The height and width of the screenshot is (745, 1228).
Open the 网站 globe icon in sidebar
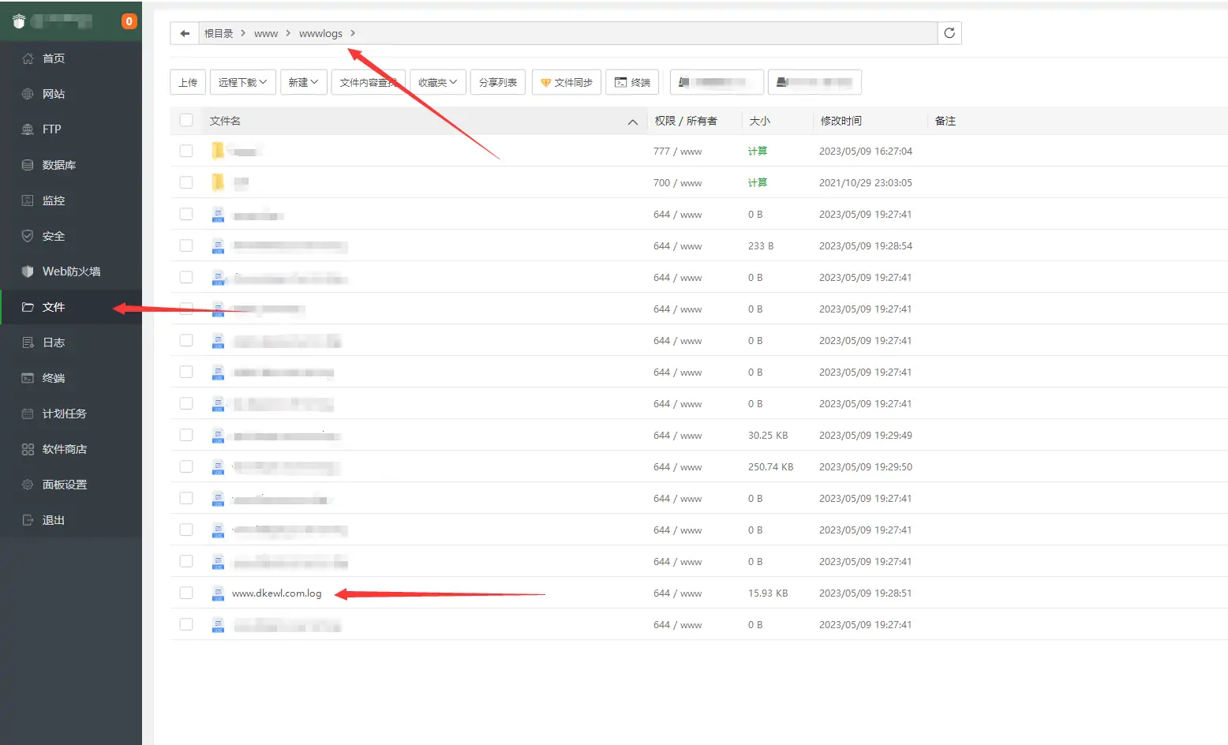tap(28, 94)
